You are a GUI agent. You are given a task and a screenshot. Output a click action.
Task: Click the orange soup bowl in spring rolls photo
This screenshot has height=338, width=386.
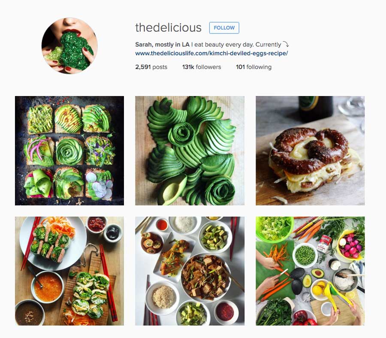[x=48, y=287]
